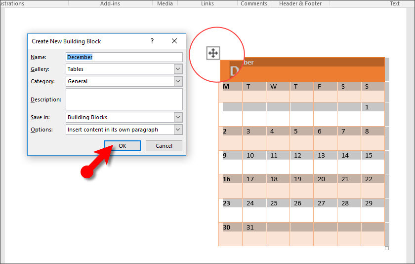Screen dimensions: 415x264
Task: Click the Name field containing December
Action: pyautogui.click(x=124, y=57)
